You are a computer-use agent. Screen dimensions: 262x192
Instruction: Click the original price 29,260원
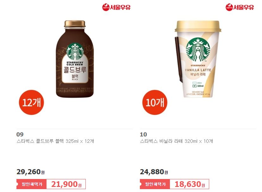pyautogui.click(x=31, y=172)
